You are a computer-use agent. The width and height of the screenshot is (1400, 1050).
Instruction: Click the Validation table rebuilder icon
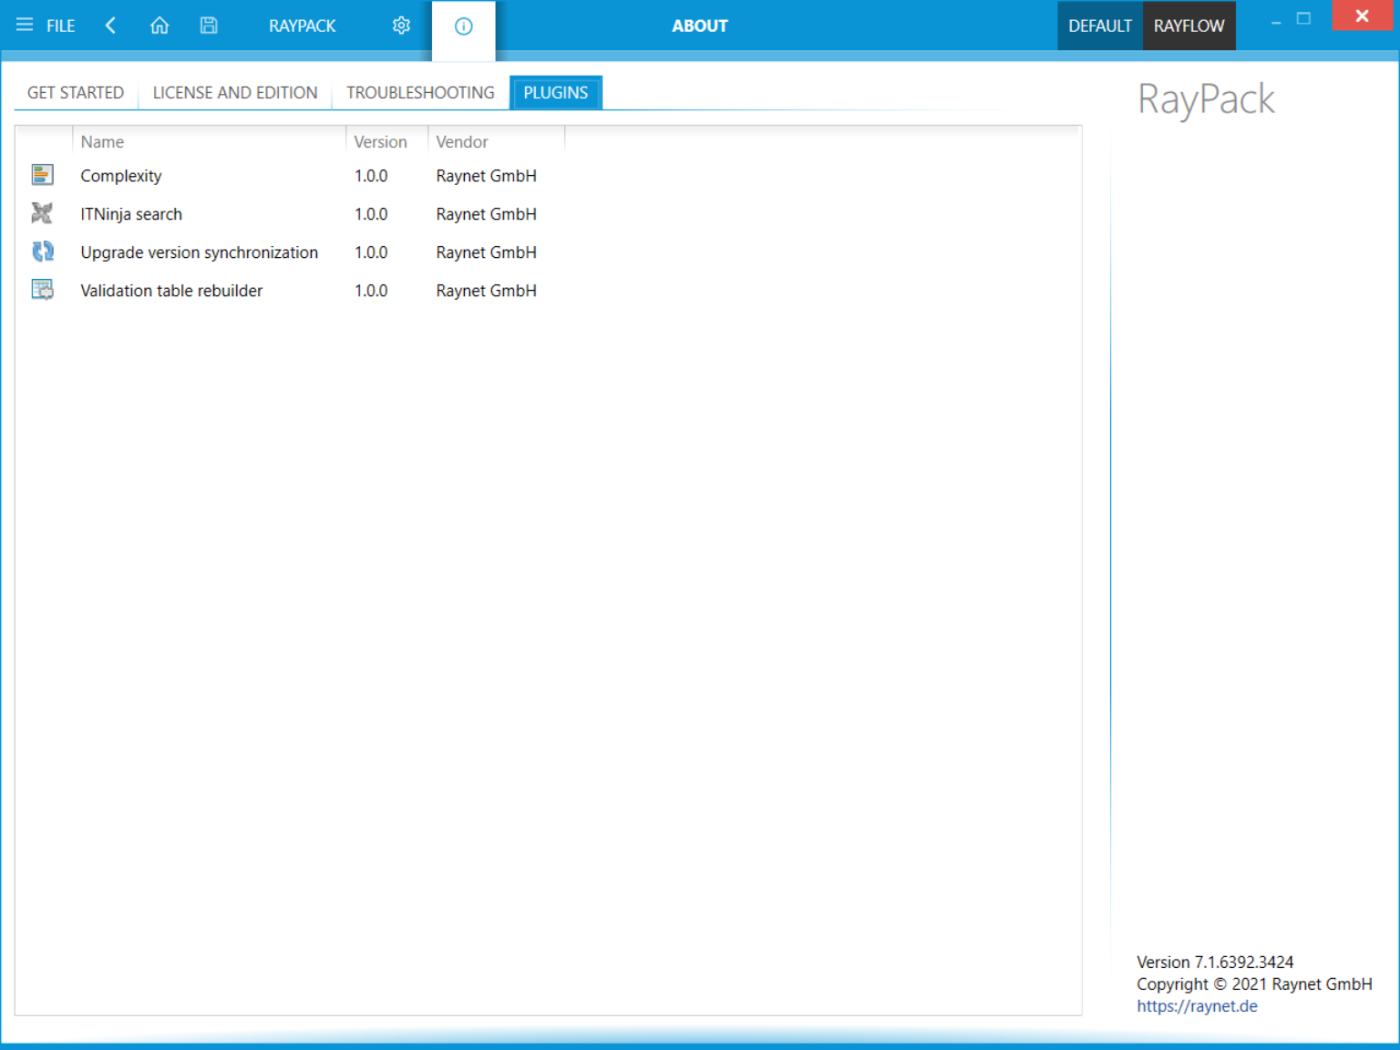coord(42,290)
